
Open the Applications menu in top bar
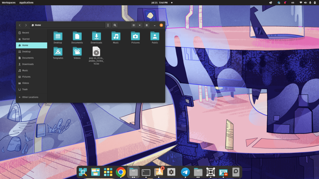click(26, 3)
